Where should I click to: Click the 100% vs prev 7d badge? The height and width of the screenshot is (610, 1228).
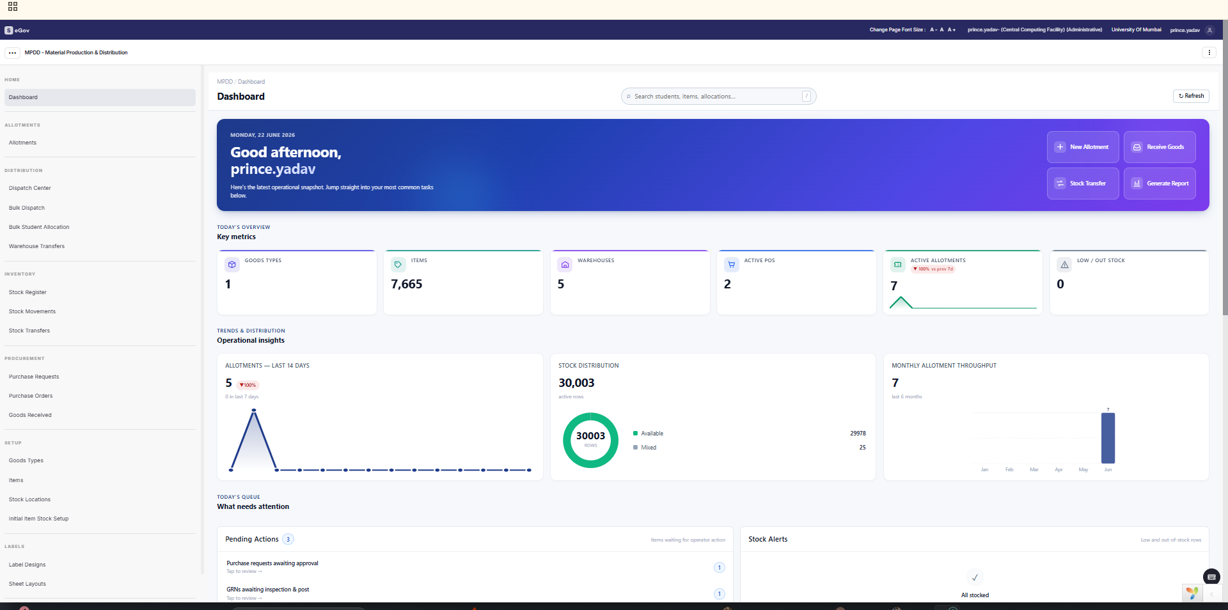tap(933, 269)
